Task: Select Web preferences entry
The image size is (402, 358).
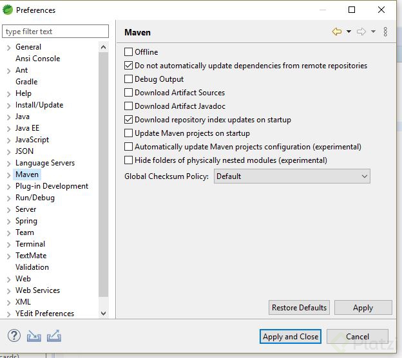Action: tap(23, 279)
